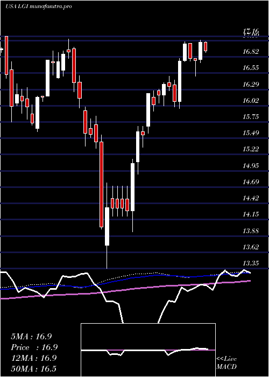This screenshot has width=269, height=377.
Task: Click the 13.62 price axis label
Action: [251, 247]
